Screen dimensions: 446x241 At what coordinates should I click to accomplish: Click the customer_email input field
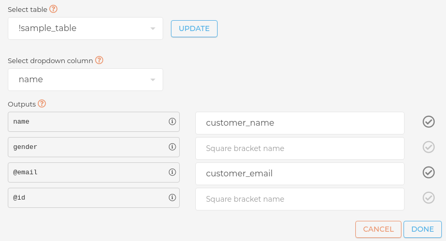point(299,174)
